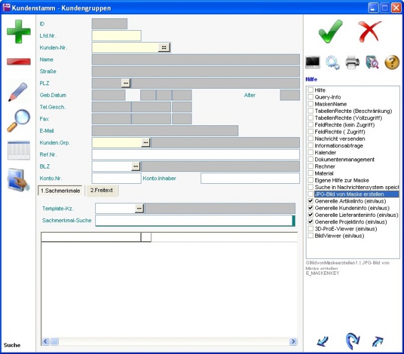The height and width of the screenshot is (354, 404).
Task: Toggle the Kalender checkbox
Action: [x=310, y=152]
